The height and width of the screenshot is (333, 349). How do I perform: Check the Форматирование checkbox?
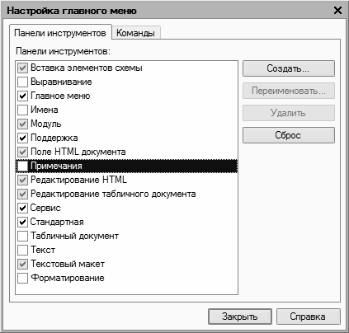point(22,278)
